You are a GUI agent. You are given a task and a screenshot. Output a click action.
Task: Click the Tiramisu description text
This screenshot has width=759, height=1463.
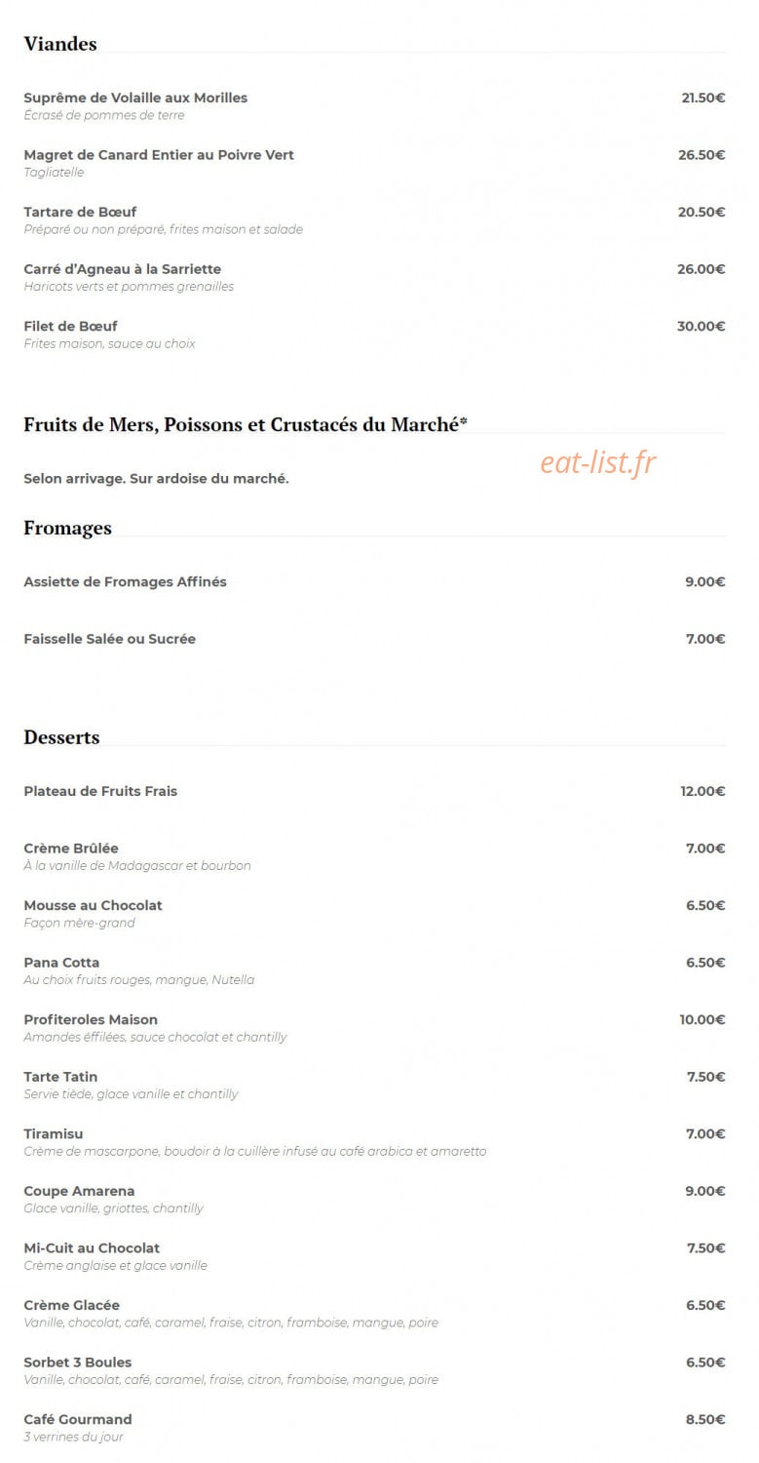[x=255, y=1152]
